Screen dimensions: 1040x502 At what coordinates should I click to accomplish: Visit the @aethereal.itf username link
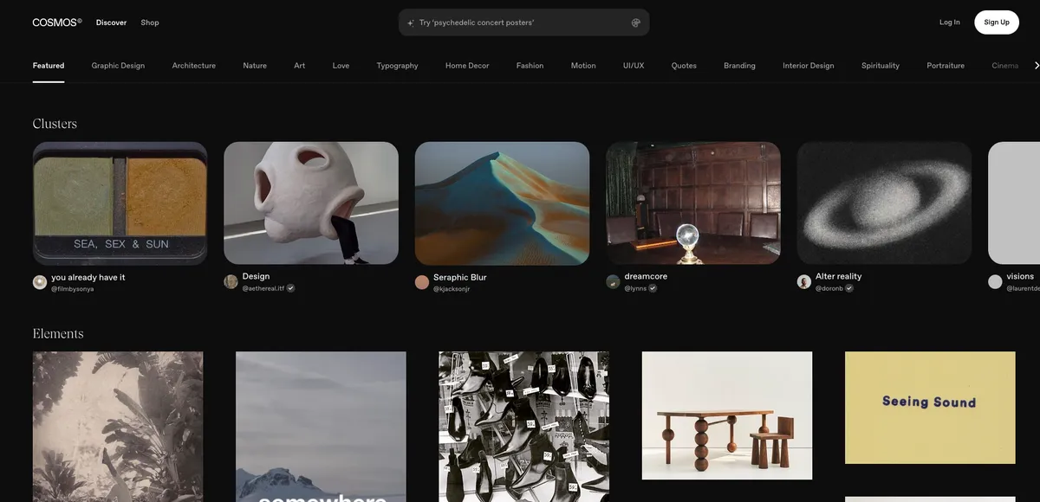263,288
